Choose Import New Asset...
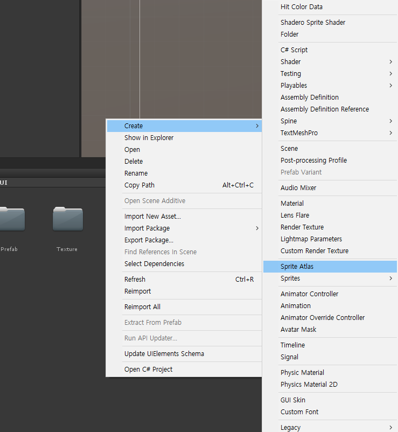398x432 pixels. (184, 217)
